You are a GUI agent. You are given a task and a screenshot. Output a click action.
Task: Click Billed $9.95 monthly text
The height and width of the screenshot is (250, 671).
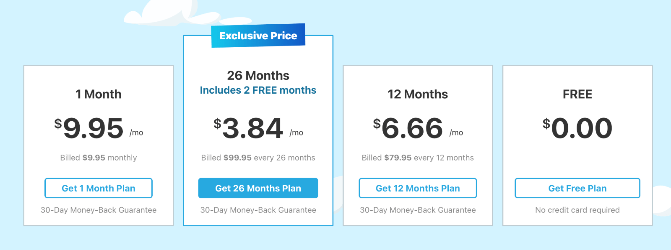pyautogui.click(x=99, y=158)
